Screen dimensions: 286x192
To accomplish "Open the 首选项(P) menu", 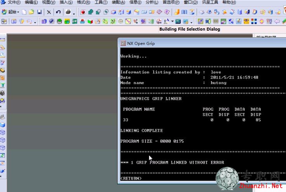I will (171, 2).
